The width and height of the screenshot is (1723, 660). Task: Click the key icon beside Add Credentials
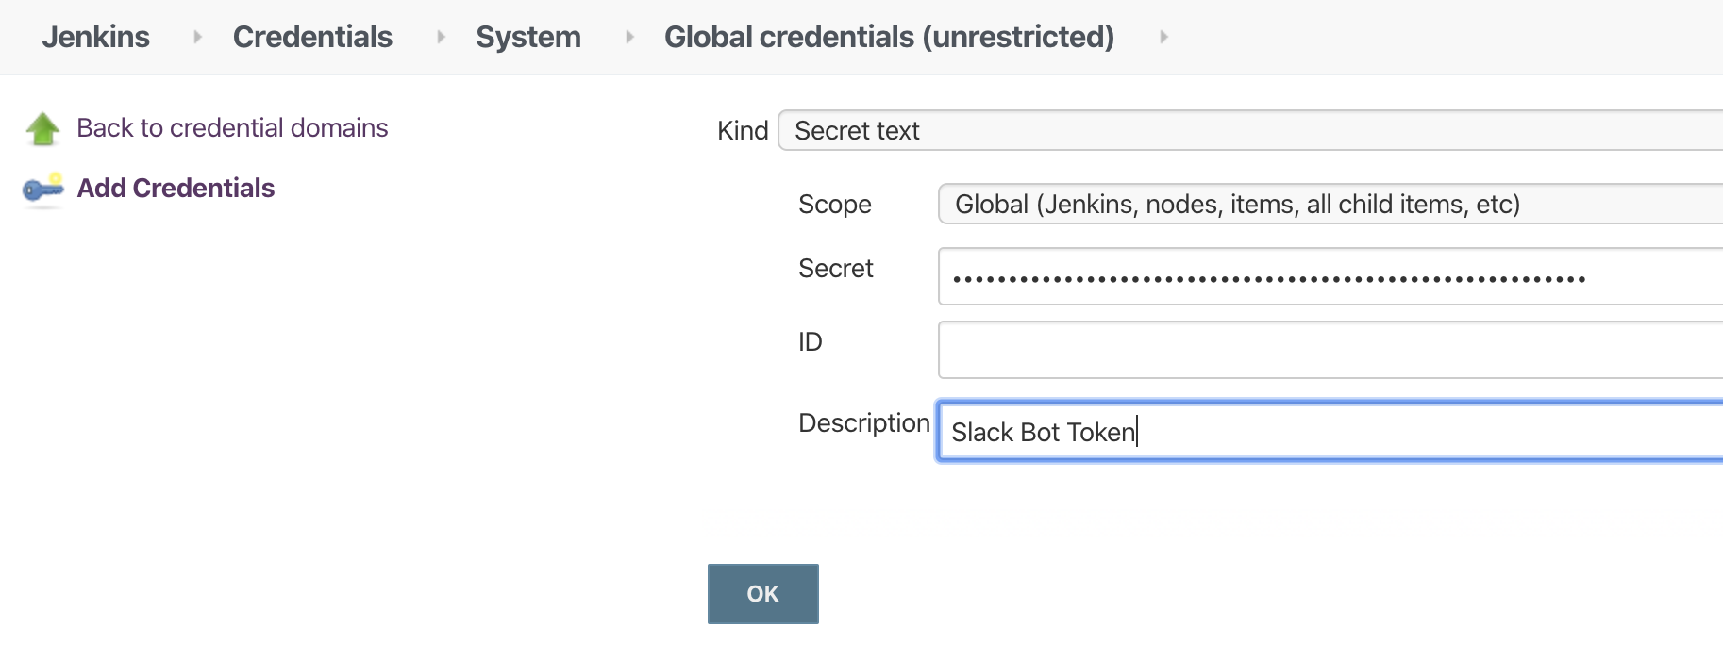[x=42, y=189]
